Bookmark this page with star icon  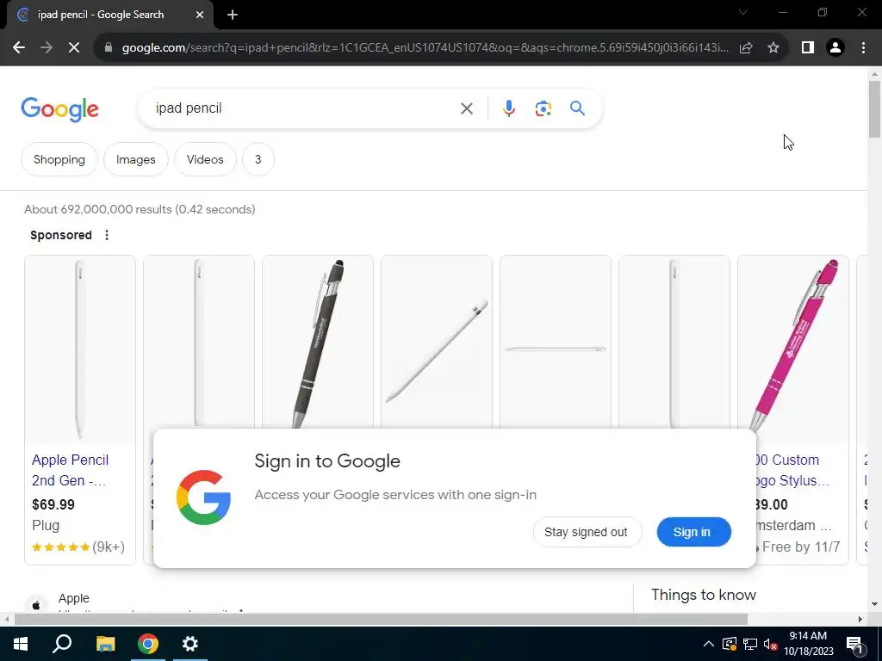(773, 48)
